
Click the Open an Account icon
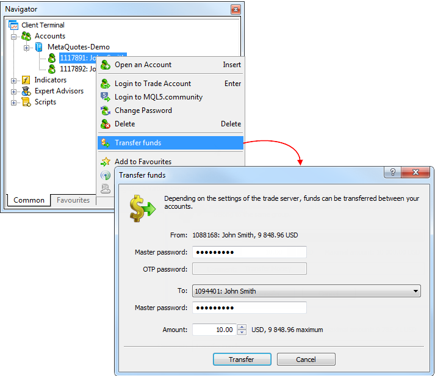click(106, 65)
